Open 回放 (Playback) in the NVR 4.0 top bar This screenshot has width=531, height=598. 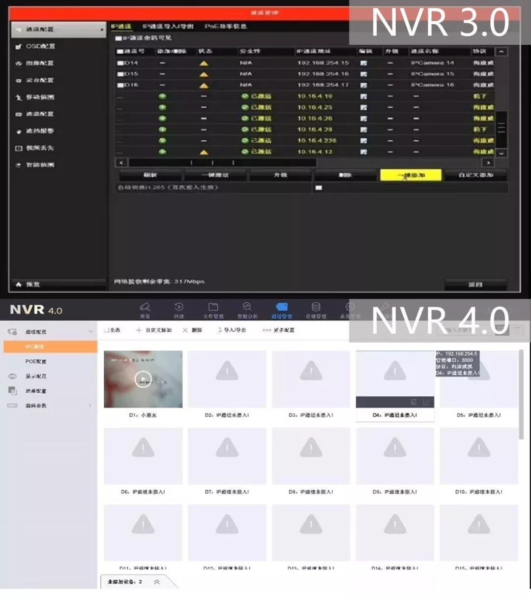coord(179,311)
